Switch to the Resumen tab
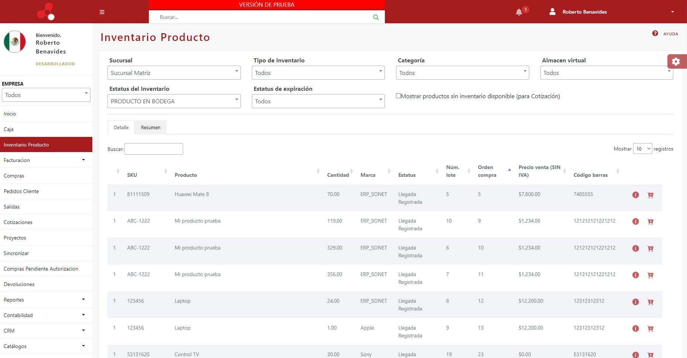Image resolution: width=687 pixels, height=358 pixels. [x=151, y=127]
